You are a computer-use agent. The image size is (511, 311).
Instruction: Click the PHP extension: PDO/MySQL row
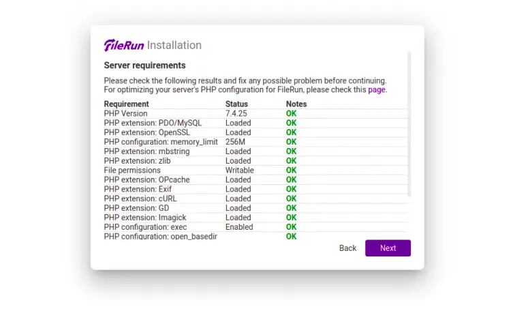(255, 123)
